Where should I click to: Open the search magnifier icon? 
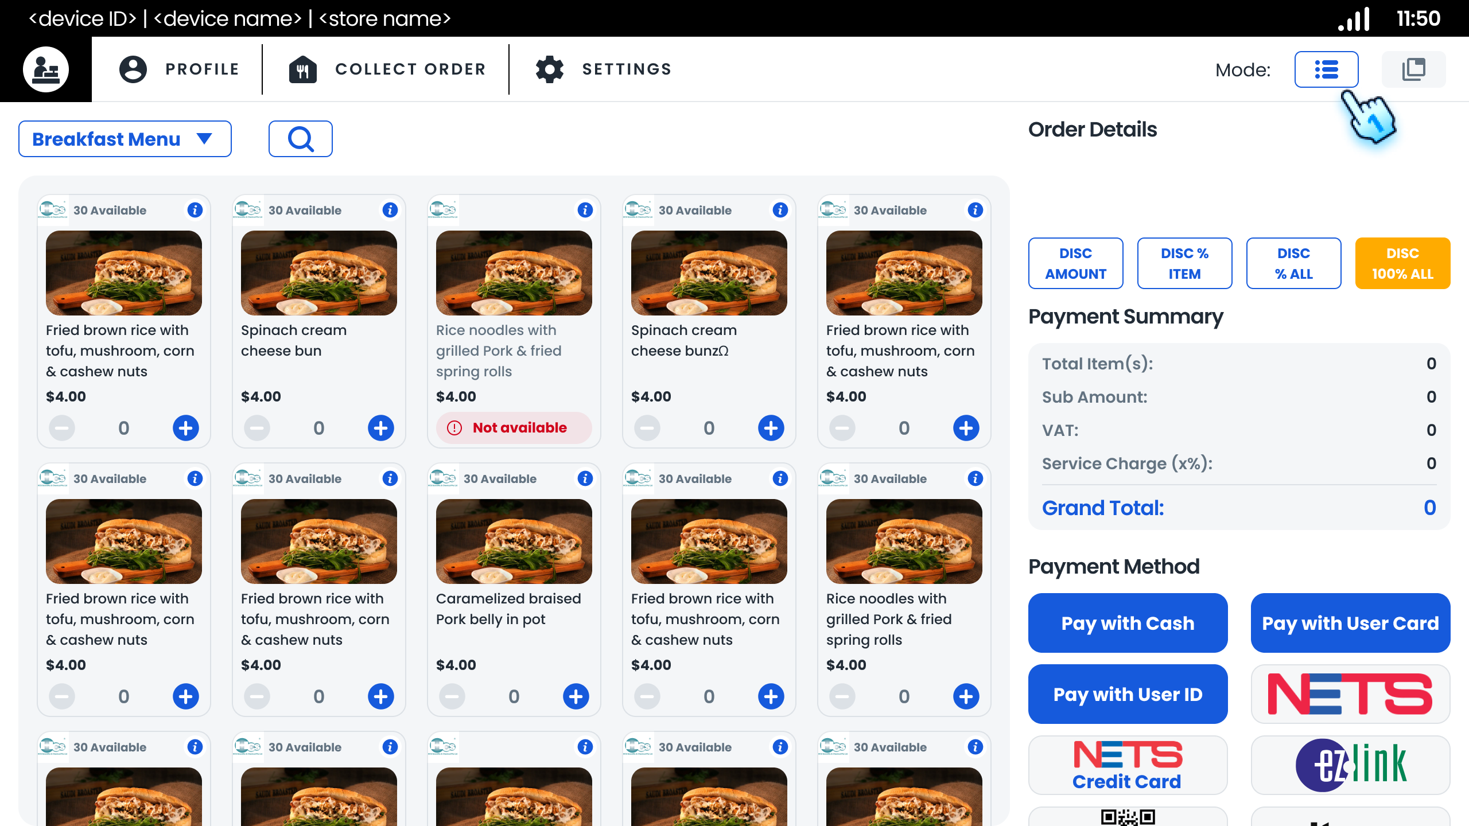tap(300, 138)
